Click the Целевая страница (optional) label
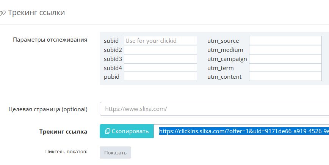Image resolution: width=329 pixels, height=165 pixels. tap(48, 109)
